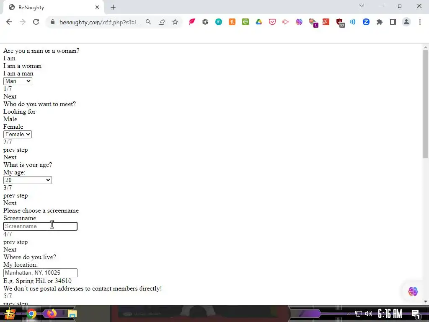Open the extension with purple badge 1
The width and height of the screenshot is (429, 322).
[313, 23]
